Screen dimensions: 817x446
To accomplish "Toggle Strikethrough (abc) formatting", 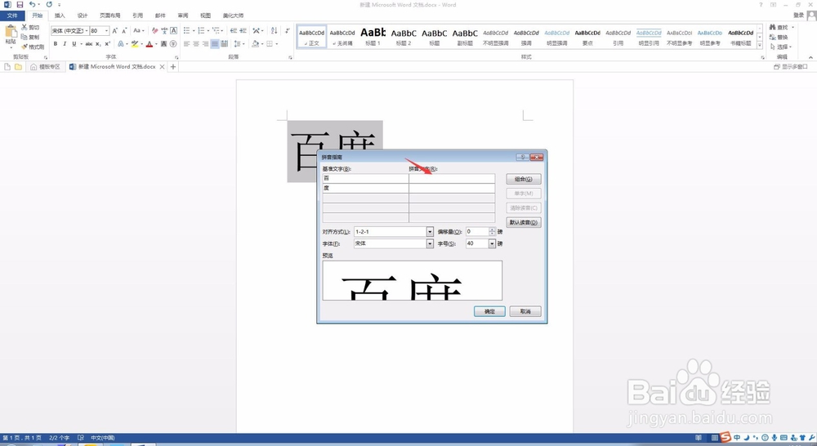I will tap(89, 44).
